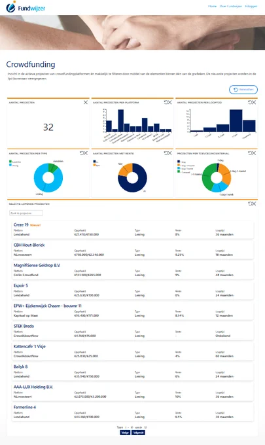Screen dimensions: 265x445
Task: Click the Kapitaal op Maat platform name
Action: click(x=26, y=315)
